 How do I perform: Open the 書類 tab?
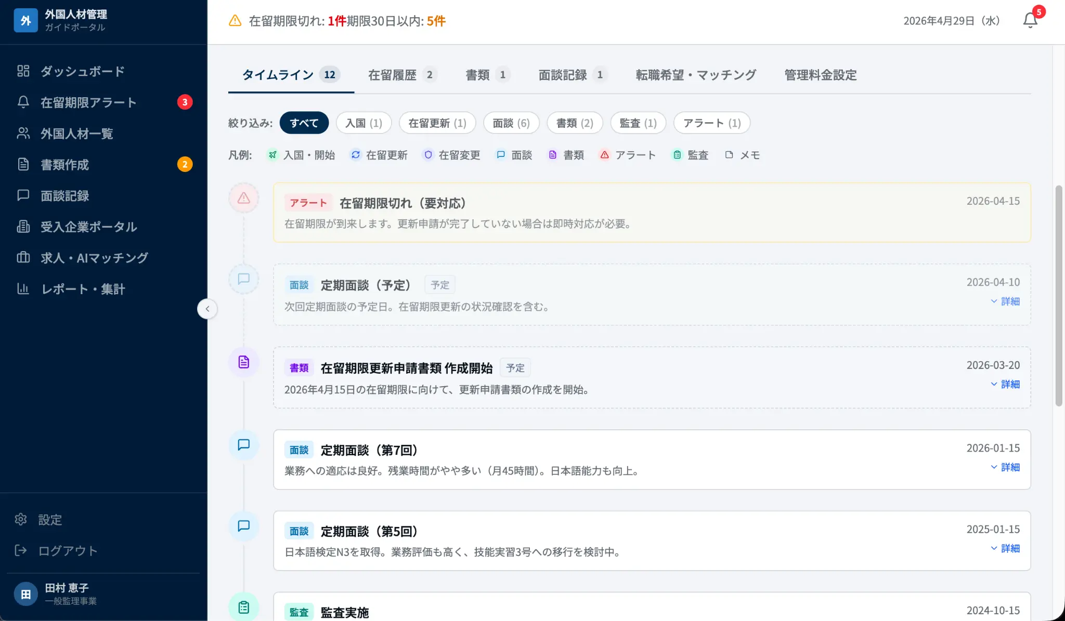tap(488, 75)
